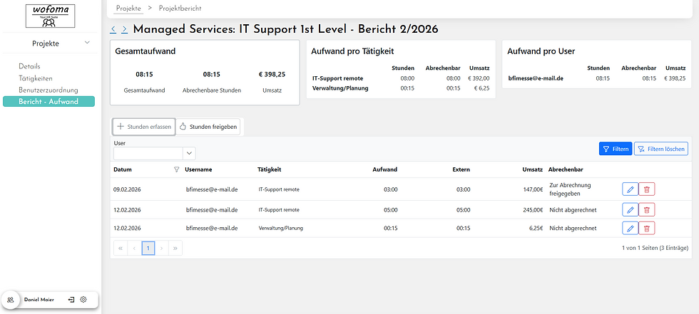Open Details in the sidebar
This screenshot has width=699, height=314.
pos(30,66)
